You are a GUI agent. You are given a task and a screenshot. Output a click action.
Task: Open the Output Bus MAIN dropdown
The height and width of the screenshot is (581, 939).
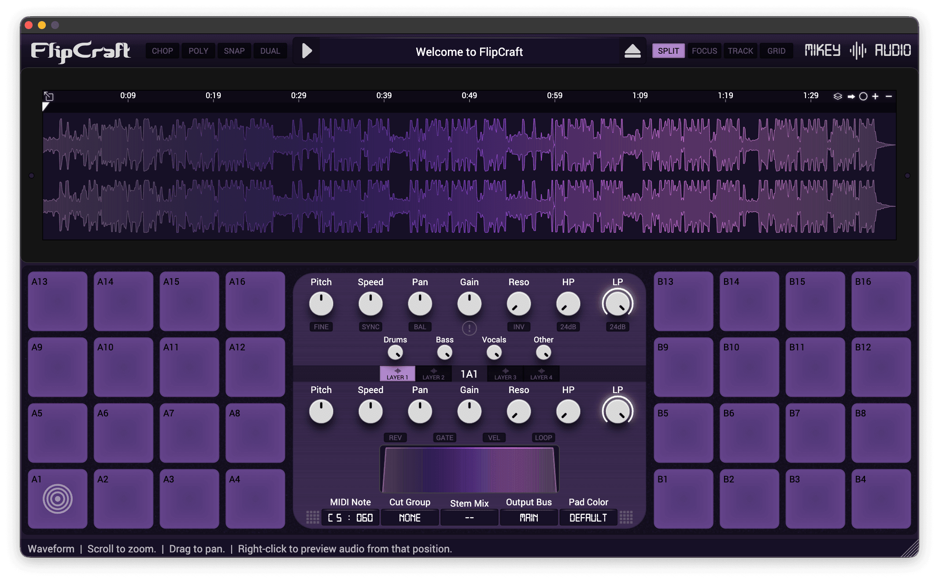click(529, 518)
